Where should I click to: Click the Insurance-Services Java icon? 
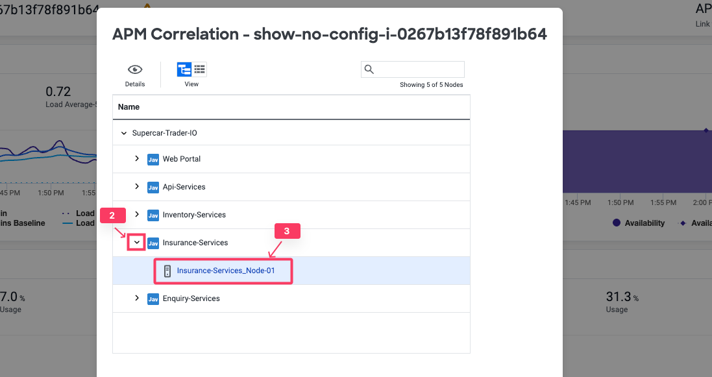click(153, 243)
